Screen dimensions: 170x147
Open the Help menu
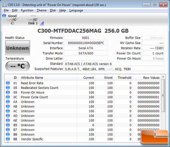point(62,11)
